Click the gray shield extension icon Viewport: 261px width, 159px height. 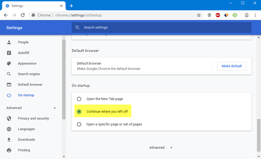point(209,15)
